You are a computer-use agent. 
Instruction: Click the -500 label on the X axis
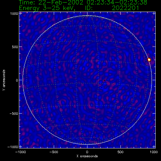coord(54,152)
